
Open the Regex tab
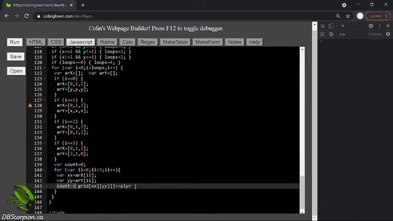[x=148, y=42]
